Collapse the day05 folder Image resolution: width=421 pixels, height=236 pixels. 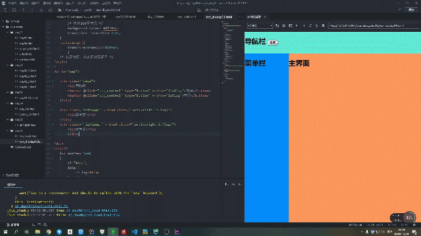coord(8,120)
